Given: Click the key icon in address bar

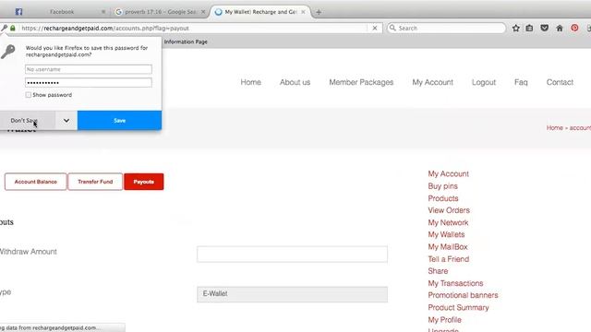Looking at the screenshot, I should 4,28.
